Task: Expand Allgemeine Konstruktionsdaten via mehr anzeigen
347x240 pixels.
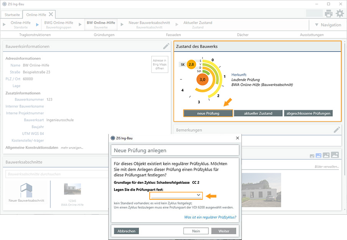Action: (x=72, y=148)
